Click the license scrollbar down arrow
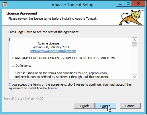The width and height of the screenshot is (147, 115). click(134, 77)
